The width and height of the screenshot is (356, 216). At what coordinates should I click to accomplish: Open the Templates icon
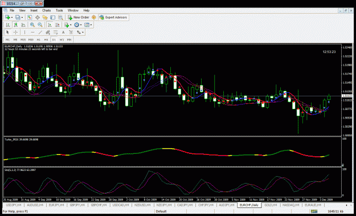click(x=87, y=25)
